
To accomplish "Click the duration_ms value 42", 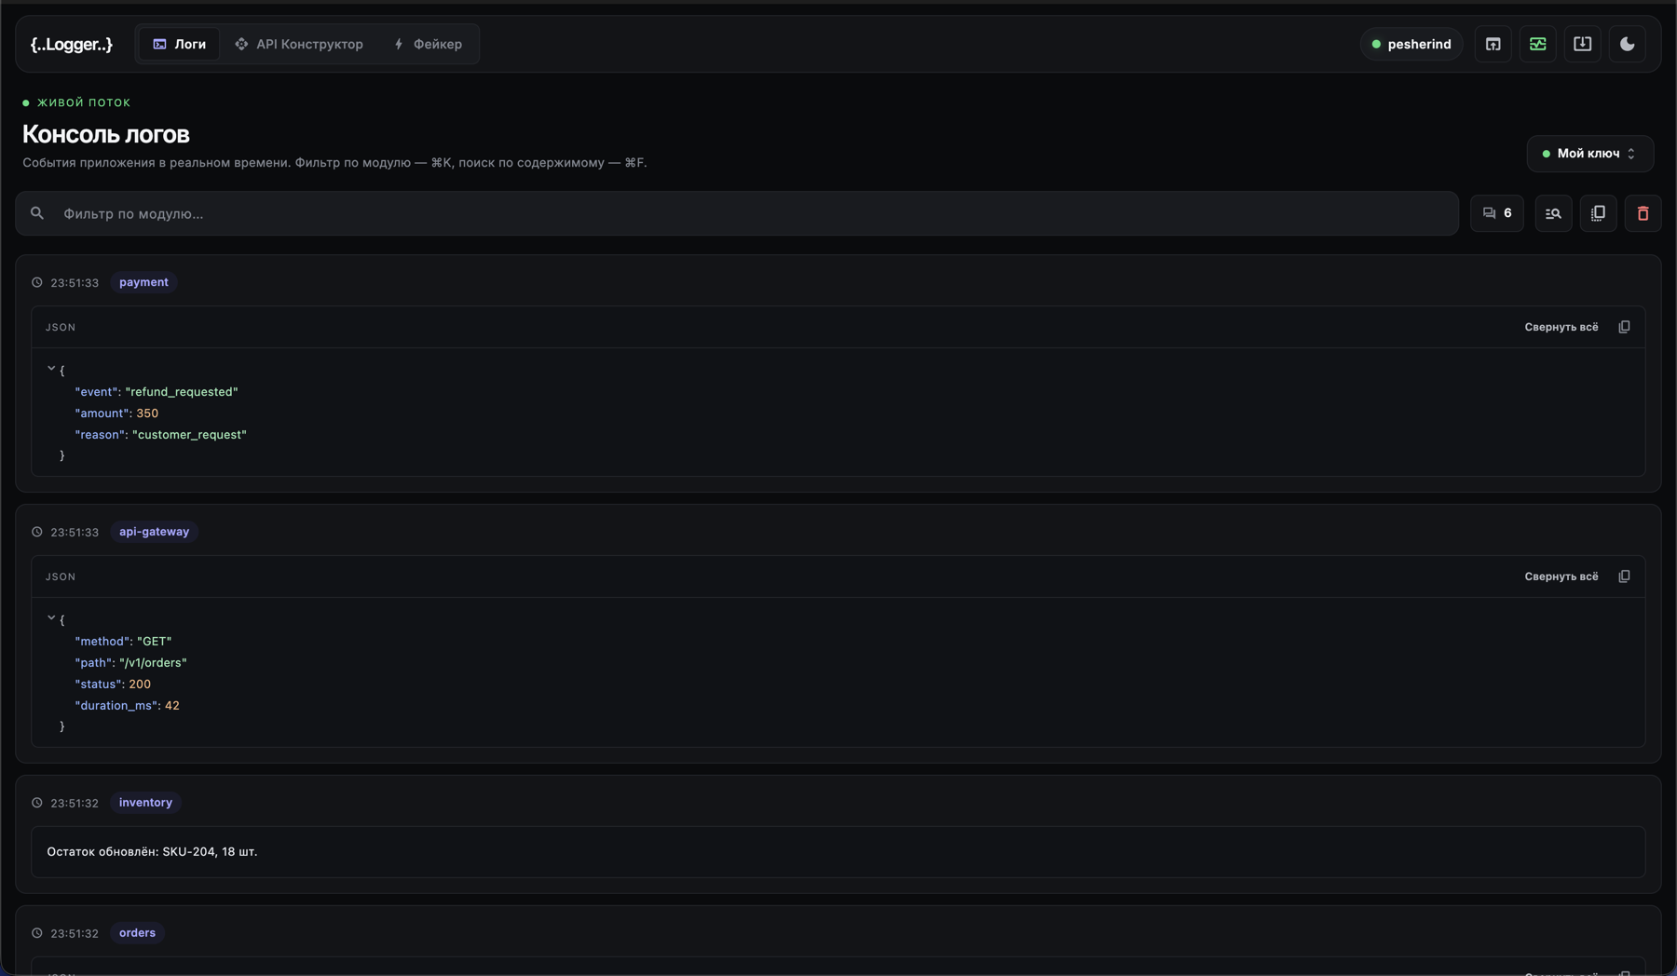I will (x=172, y=706).
